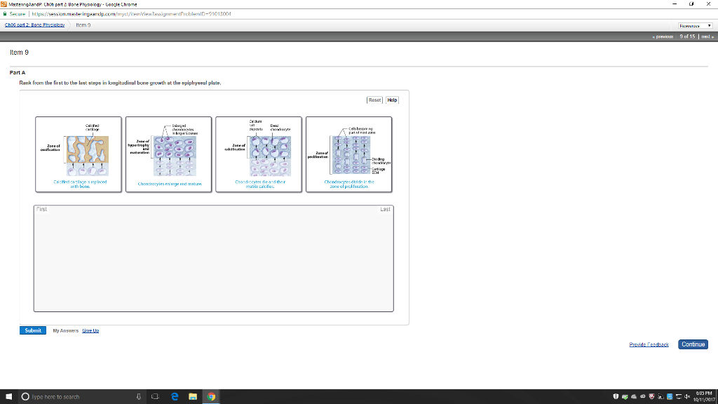Select the Calcified cartilage replaced with bone card
Screen dimensions: 718x404
(79, 154)
